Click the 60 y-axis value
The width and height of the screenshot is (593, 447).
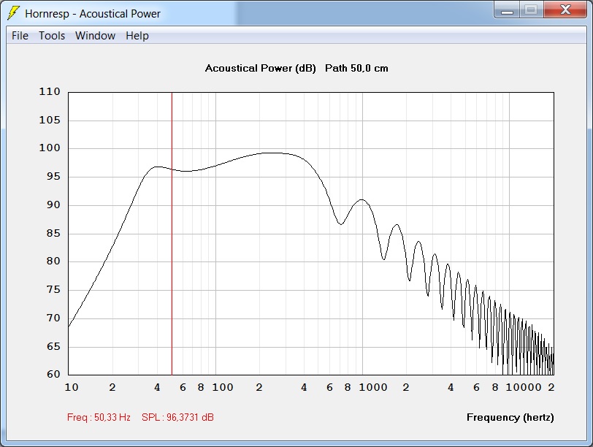[53, 374]
